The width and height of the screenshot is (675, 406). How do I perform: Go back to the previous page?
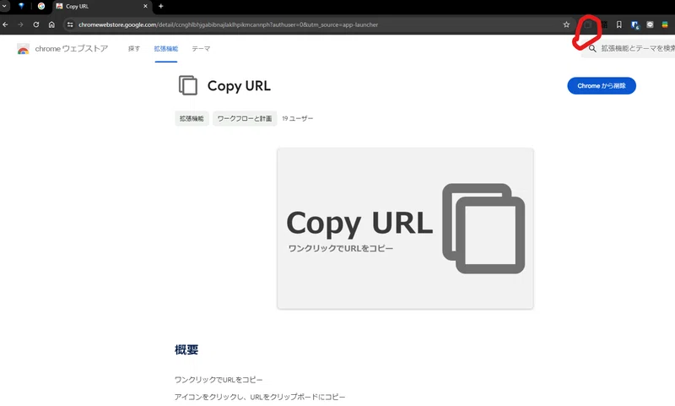coord(5,25)
